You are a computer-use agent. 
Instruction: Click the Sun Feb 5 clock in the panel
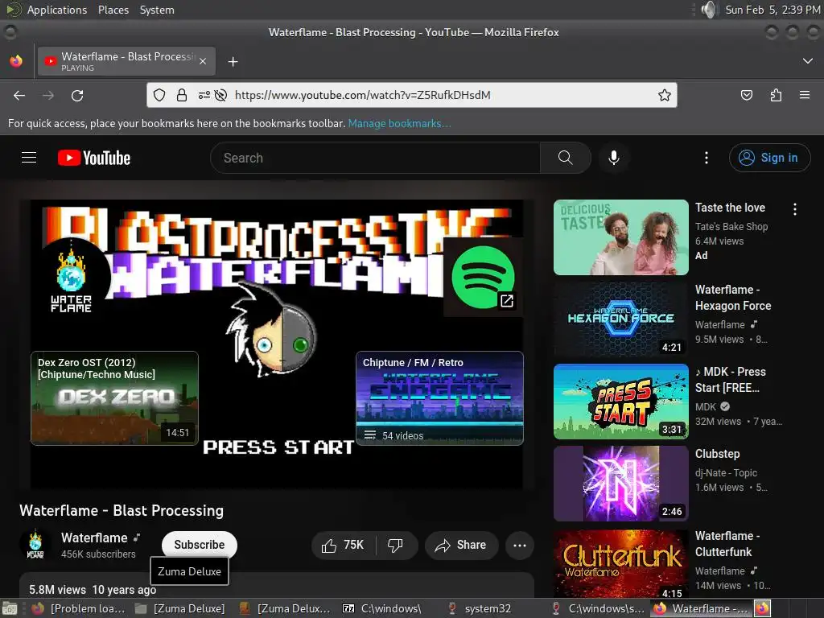click(x=772, y=10)
